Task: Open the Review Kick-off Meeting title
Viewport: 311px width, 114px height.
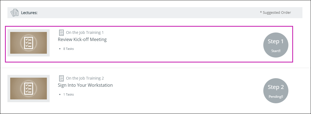Action: 82,39
